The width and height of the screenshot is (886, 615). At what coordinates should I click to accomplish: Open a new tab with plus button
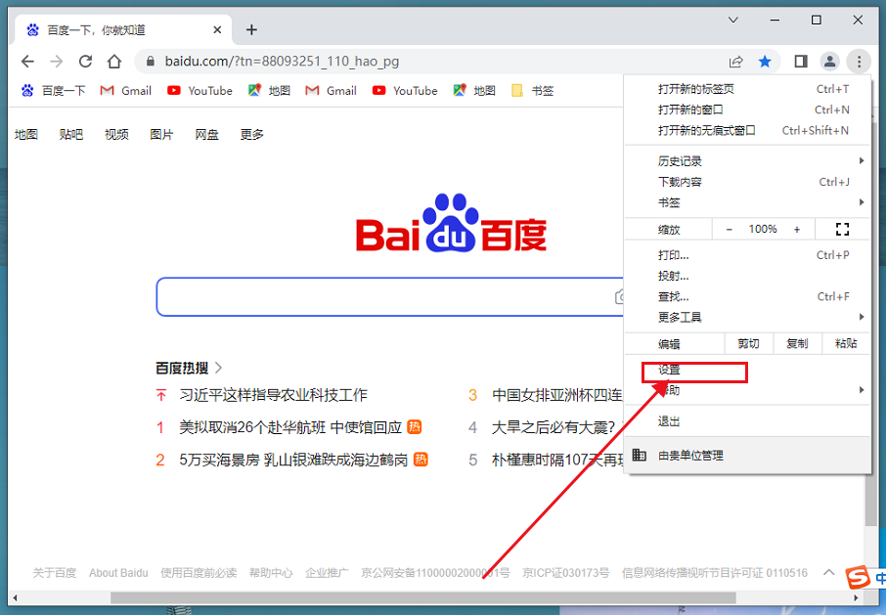(251, 30)
